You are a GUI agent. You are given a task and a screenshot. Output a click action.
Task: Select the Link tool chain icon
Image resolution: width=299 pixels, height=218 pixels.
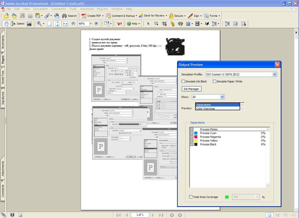pos(172,24)
